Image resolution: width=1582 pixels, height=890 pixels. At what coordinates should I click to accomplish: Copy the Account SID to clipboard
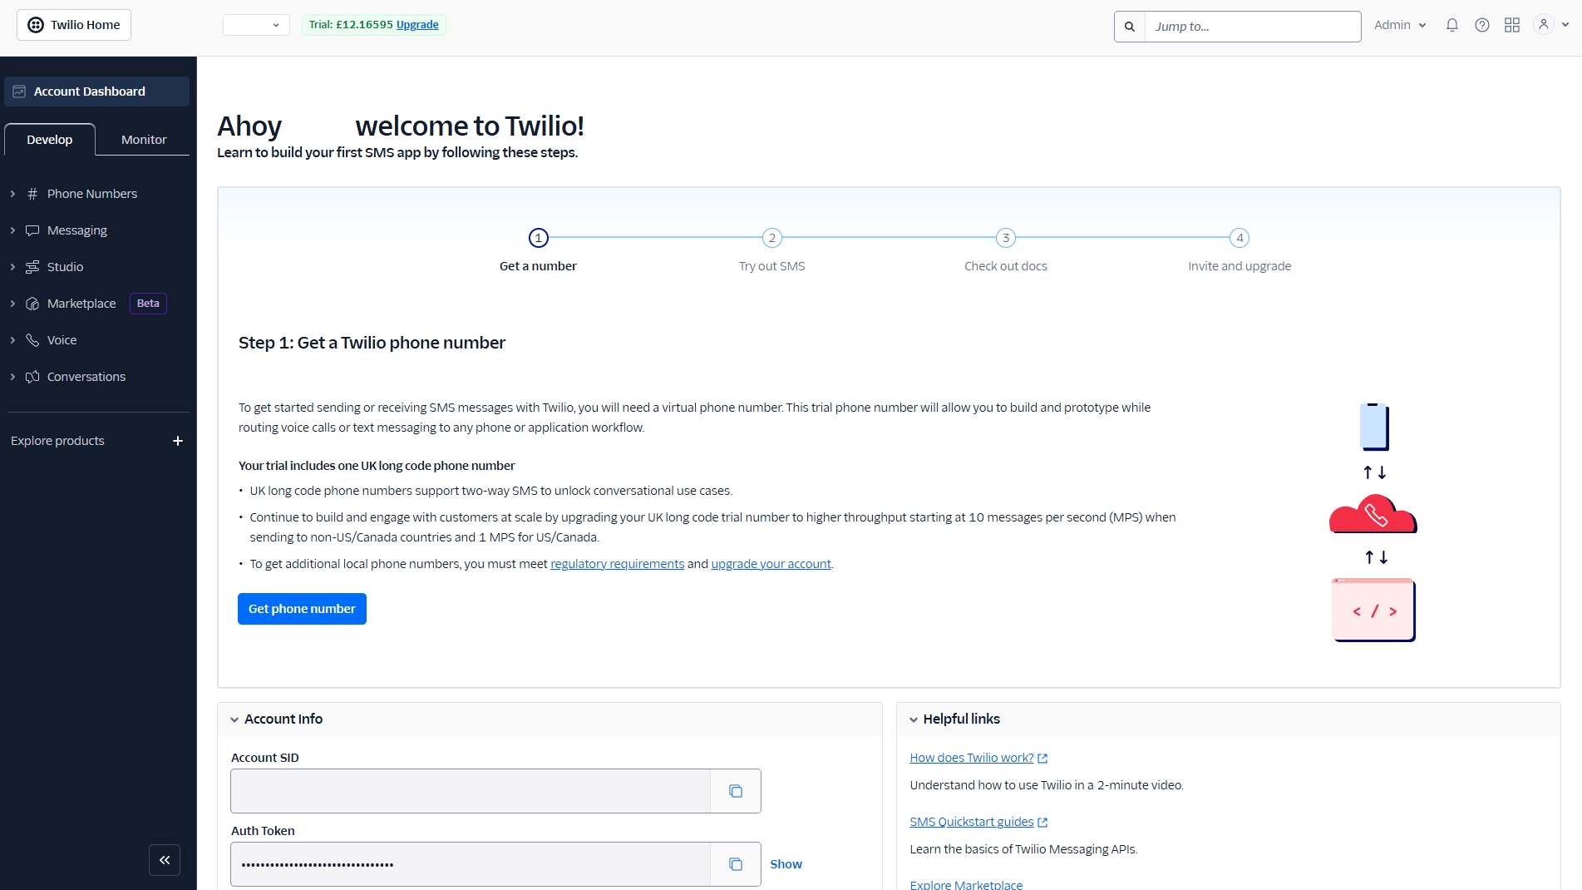click(735, 791)
